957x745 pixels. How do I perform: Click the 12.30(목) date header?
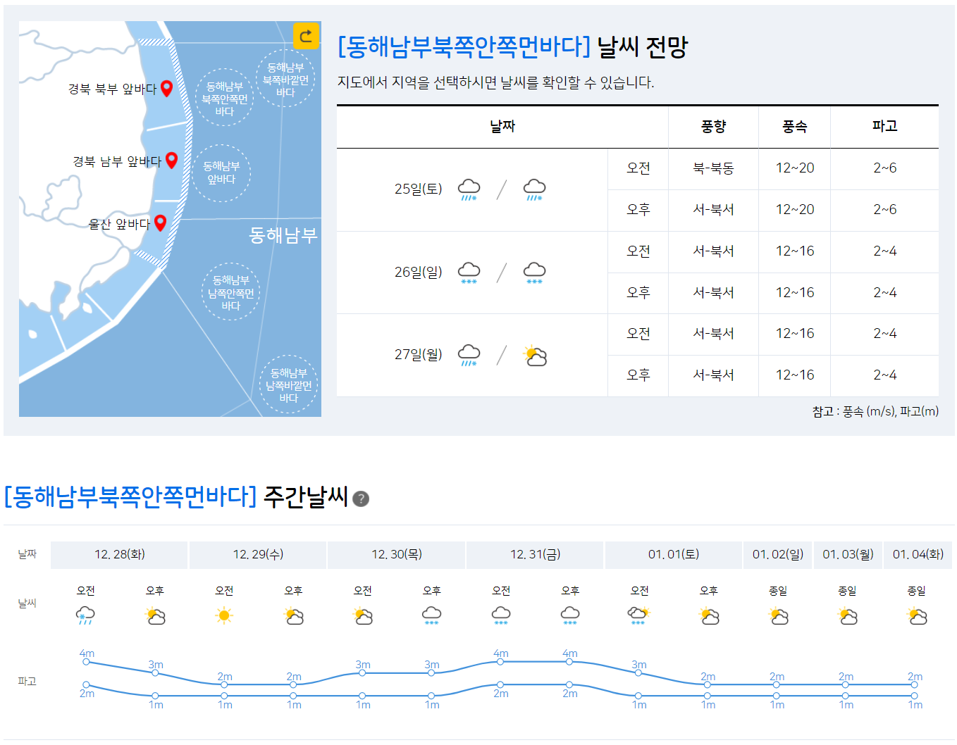(x=397, y=554)
